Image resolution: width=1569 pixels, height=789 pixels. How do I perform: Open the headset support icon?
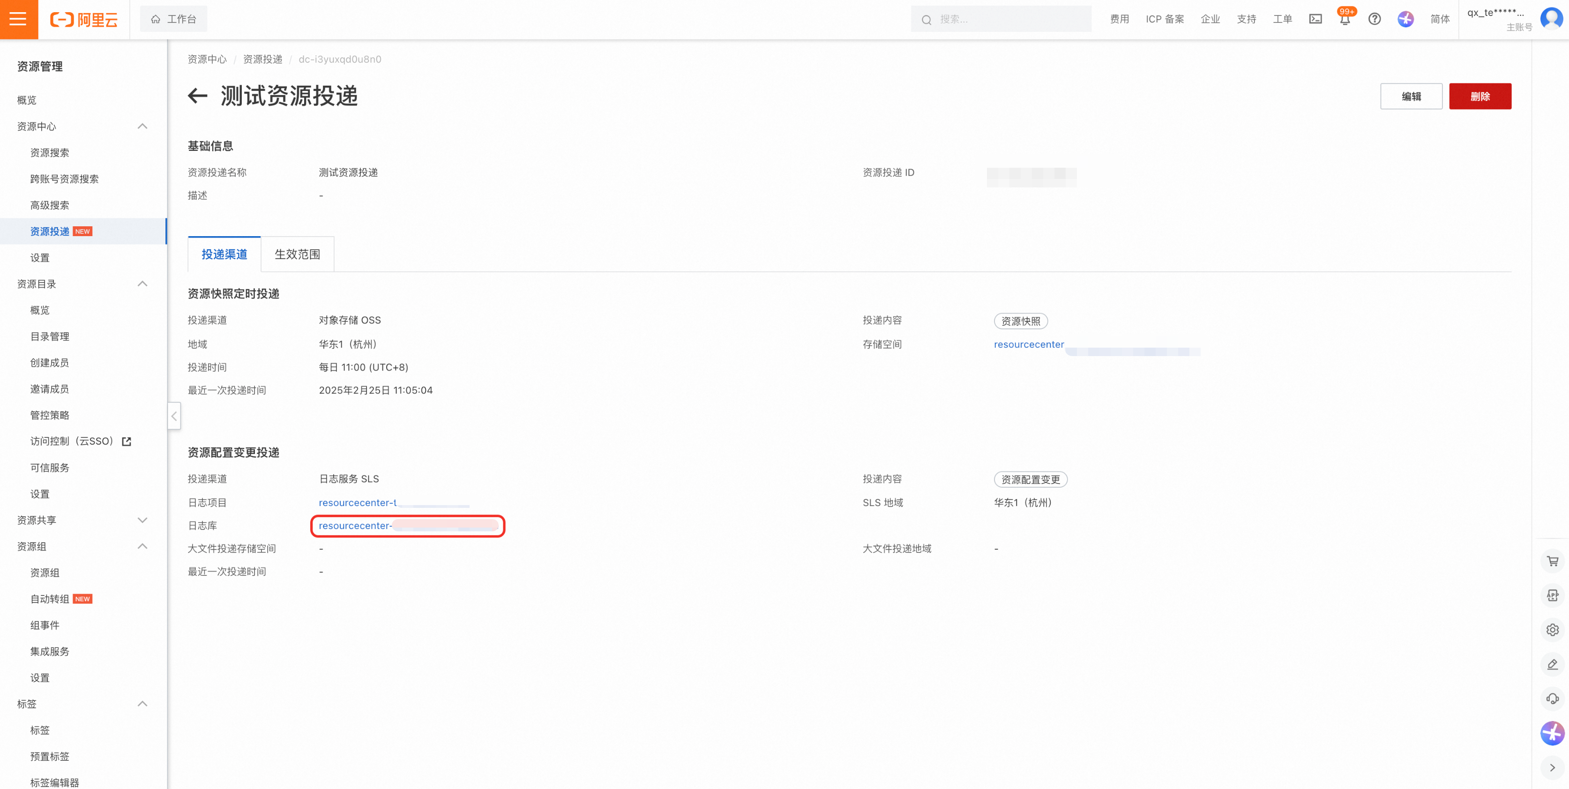click(1552, 698)
